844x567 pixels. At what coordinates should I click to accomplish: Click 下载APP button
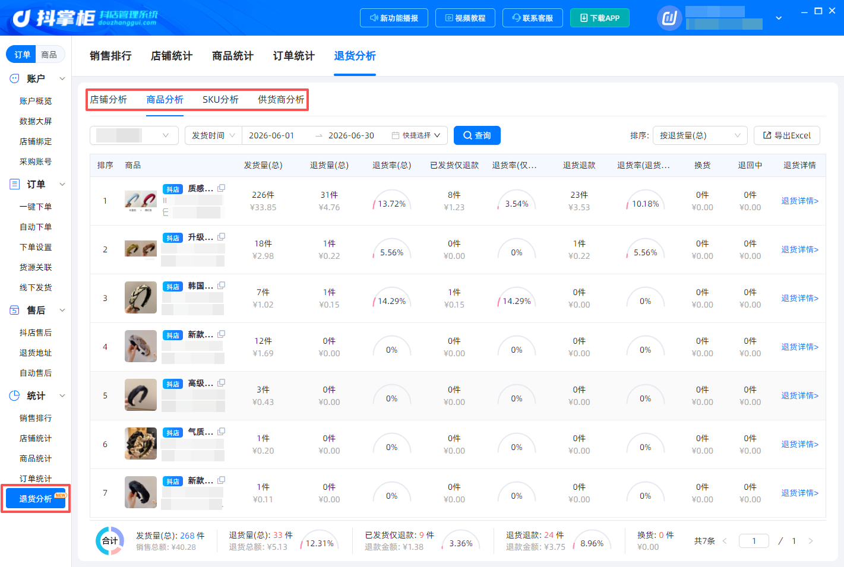600,18
